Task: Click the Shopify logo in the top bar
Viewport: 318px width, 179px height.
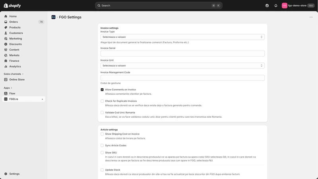Action: (12, 6)
